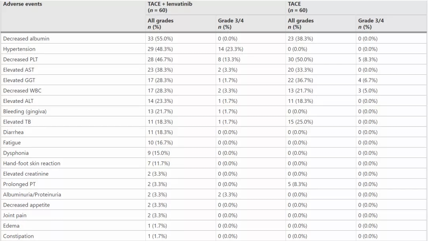Click the 4 (6.7%) Grade 3/4 cell
428x241 pixels.
(x=368, y=80)
